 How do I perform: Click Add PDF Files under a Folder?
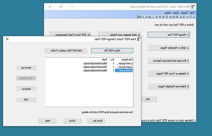pos(66,51)
